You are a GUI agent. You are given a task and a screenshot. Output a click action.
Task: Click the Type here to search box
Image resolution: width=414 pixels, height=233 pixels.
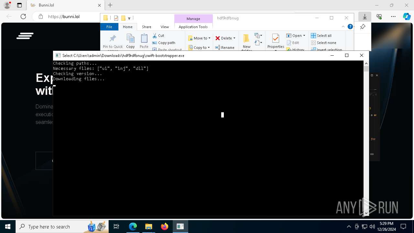pos(61,227)
